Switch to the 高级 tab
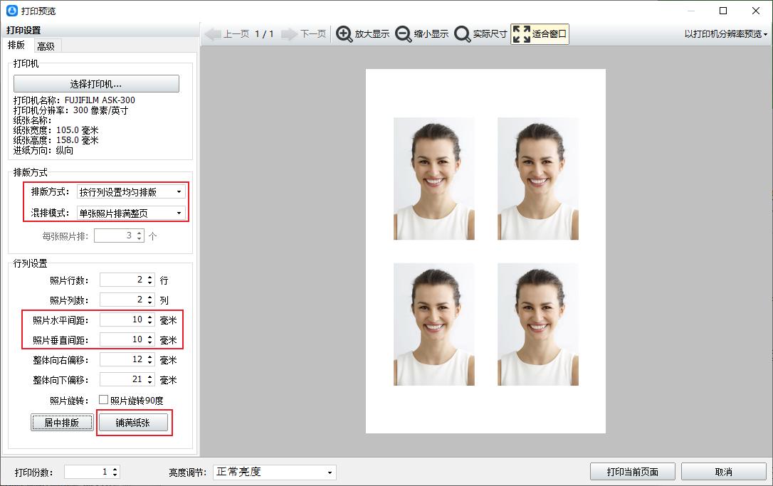 click(46, 46)
